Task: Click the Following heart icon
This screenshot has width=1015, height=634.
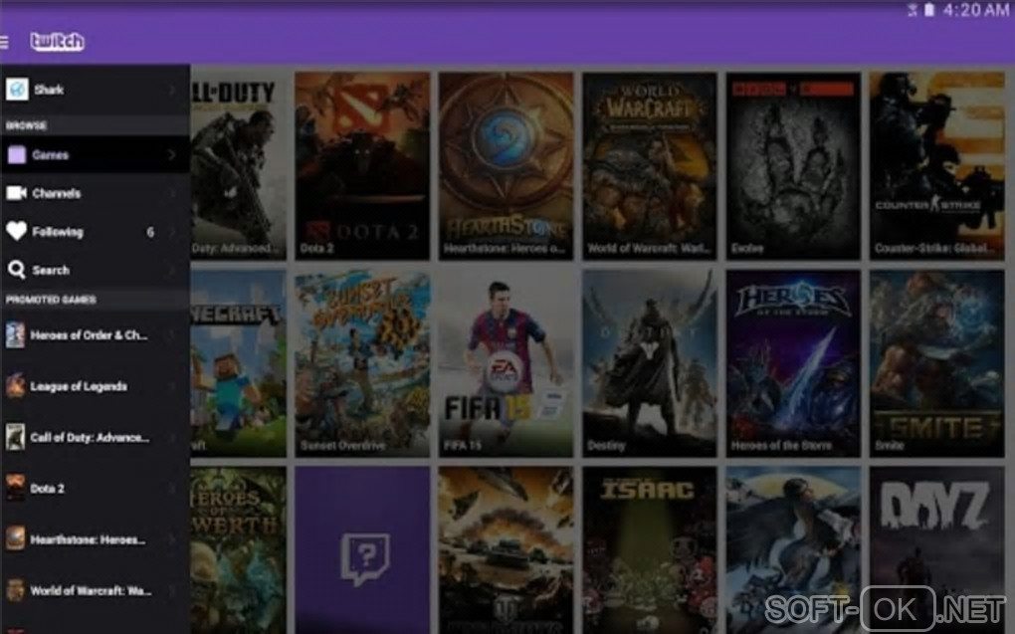Action: [x=16, y=231]
